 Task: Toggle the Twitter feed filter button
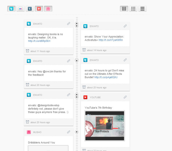11,9
